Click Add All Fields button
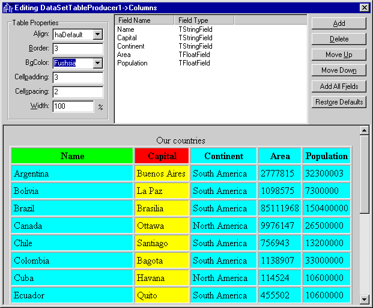This screenshot has width=373, height=308. pos(339,86)
